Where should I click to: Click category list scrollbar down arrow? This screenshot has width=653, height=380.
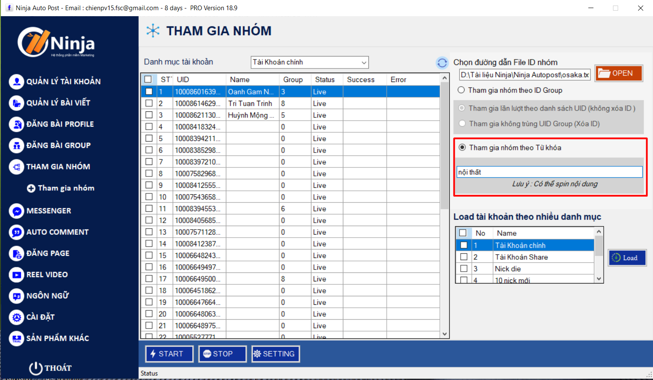coord(599,279)
